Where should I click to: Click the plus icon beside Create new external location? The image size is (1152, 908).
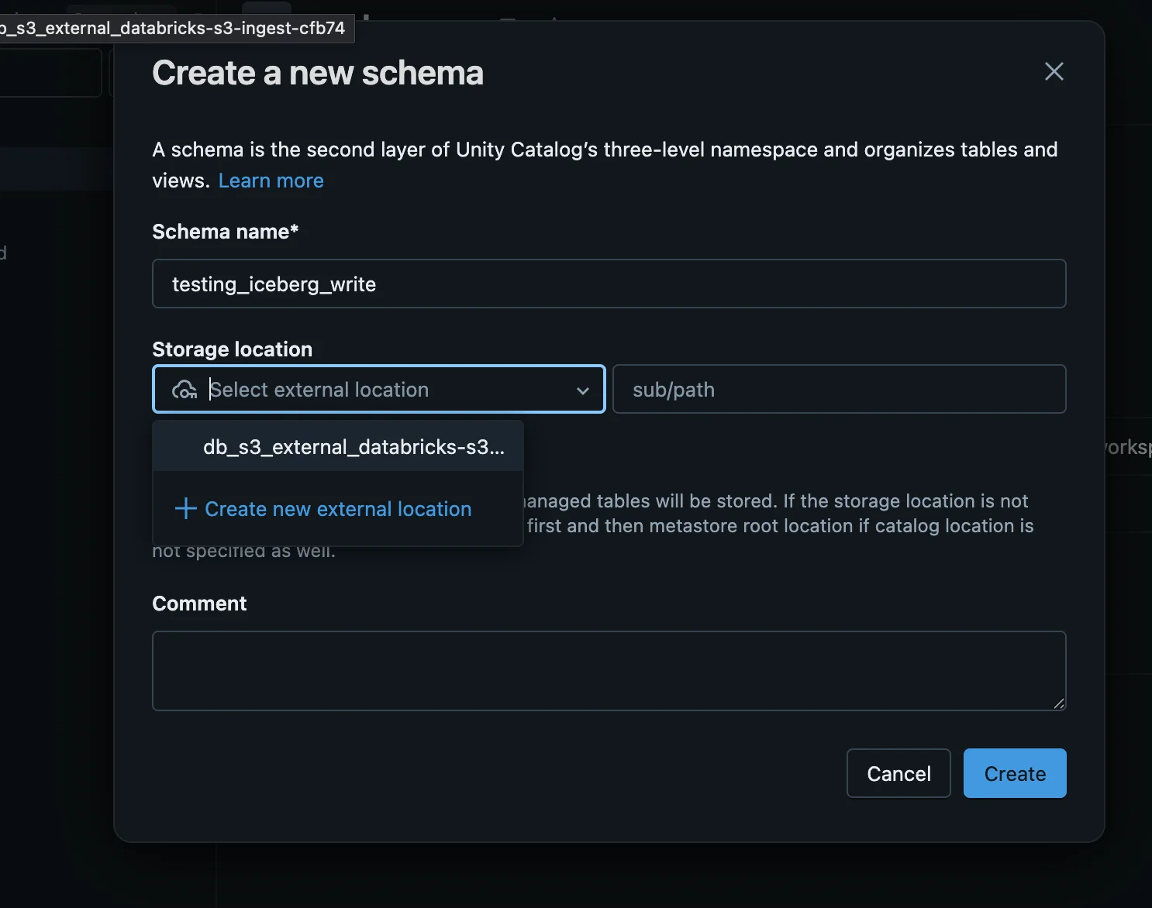click(x=185, y=509)
